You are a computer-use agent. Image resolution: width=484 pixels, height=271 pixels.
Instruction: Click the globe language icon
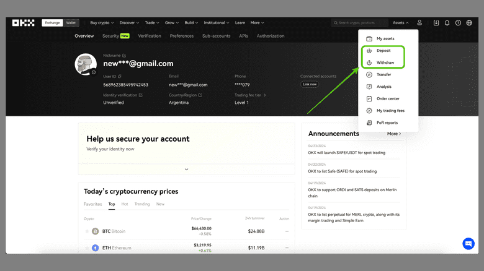click(x=469, y=23)
